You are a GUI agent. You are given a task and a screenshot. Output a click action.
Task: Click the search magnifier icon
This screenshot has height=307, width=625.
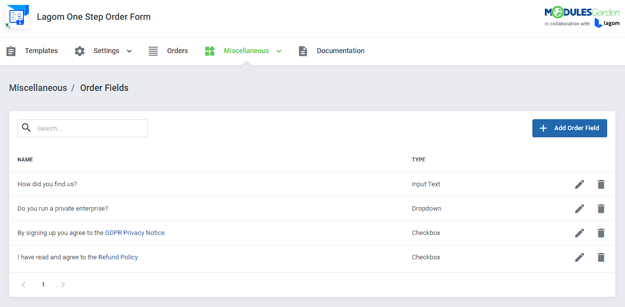point(26,128)
